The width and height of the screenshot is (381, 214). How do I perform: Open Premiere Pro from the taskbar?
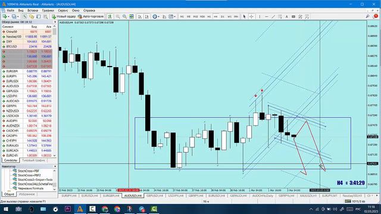68,209
